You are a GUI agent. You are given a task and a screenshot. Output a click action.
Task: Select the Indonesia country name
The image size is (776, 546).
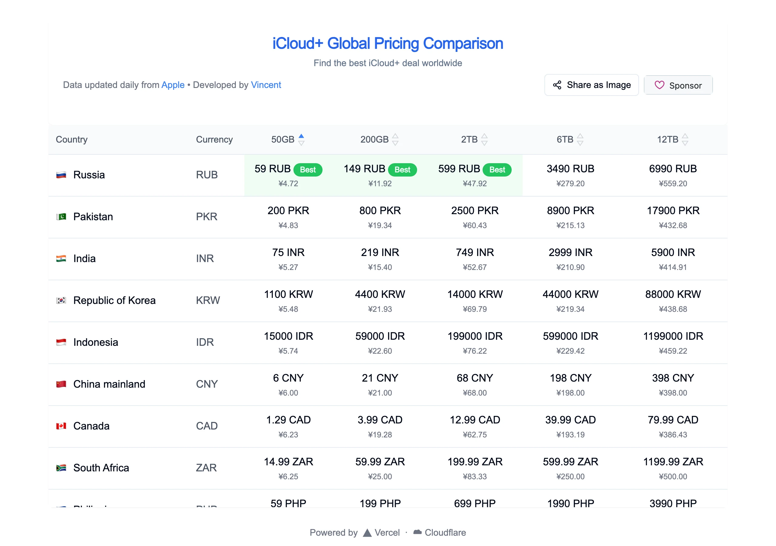[96, 342]
